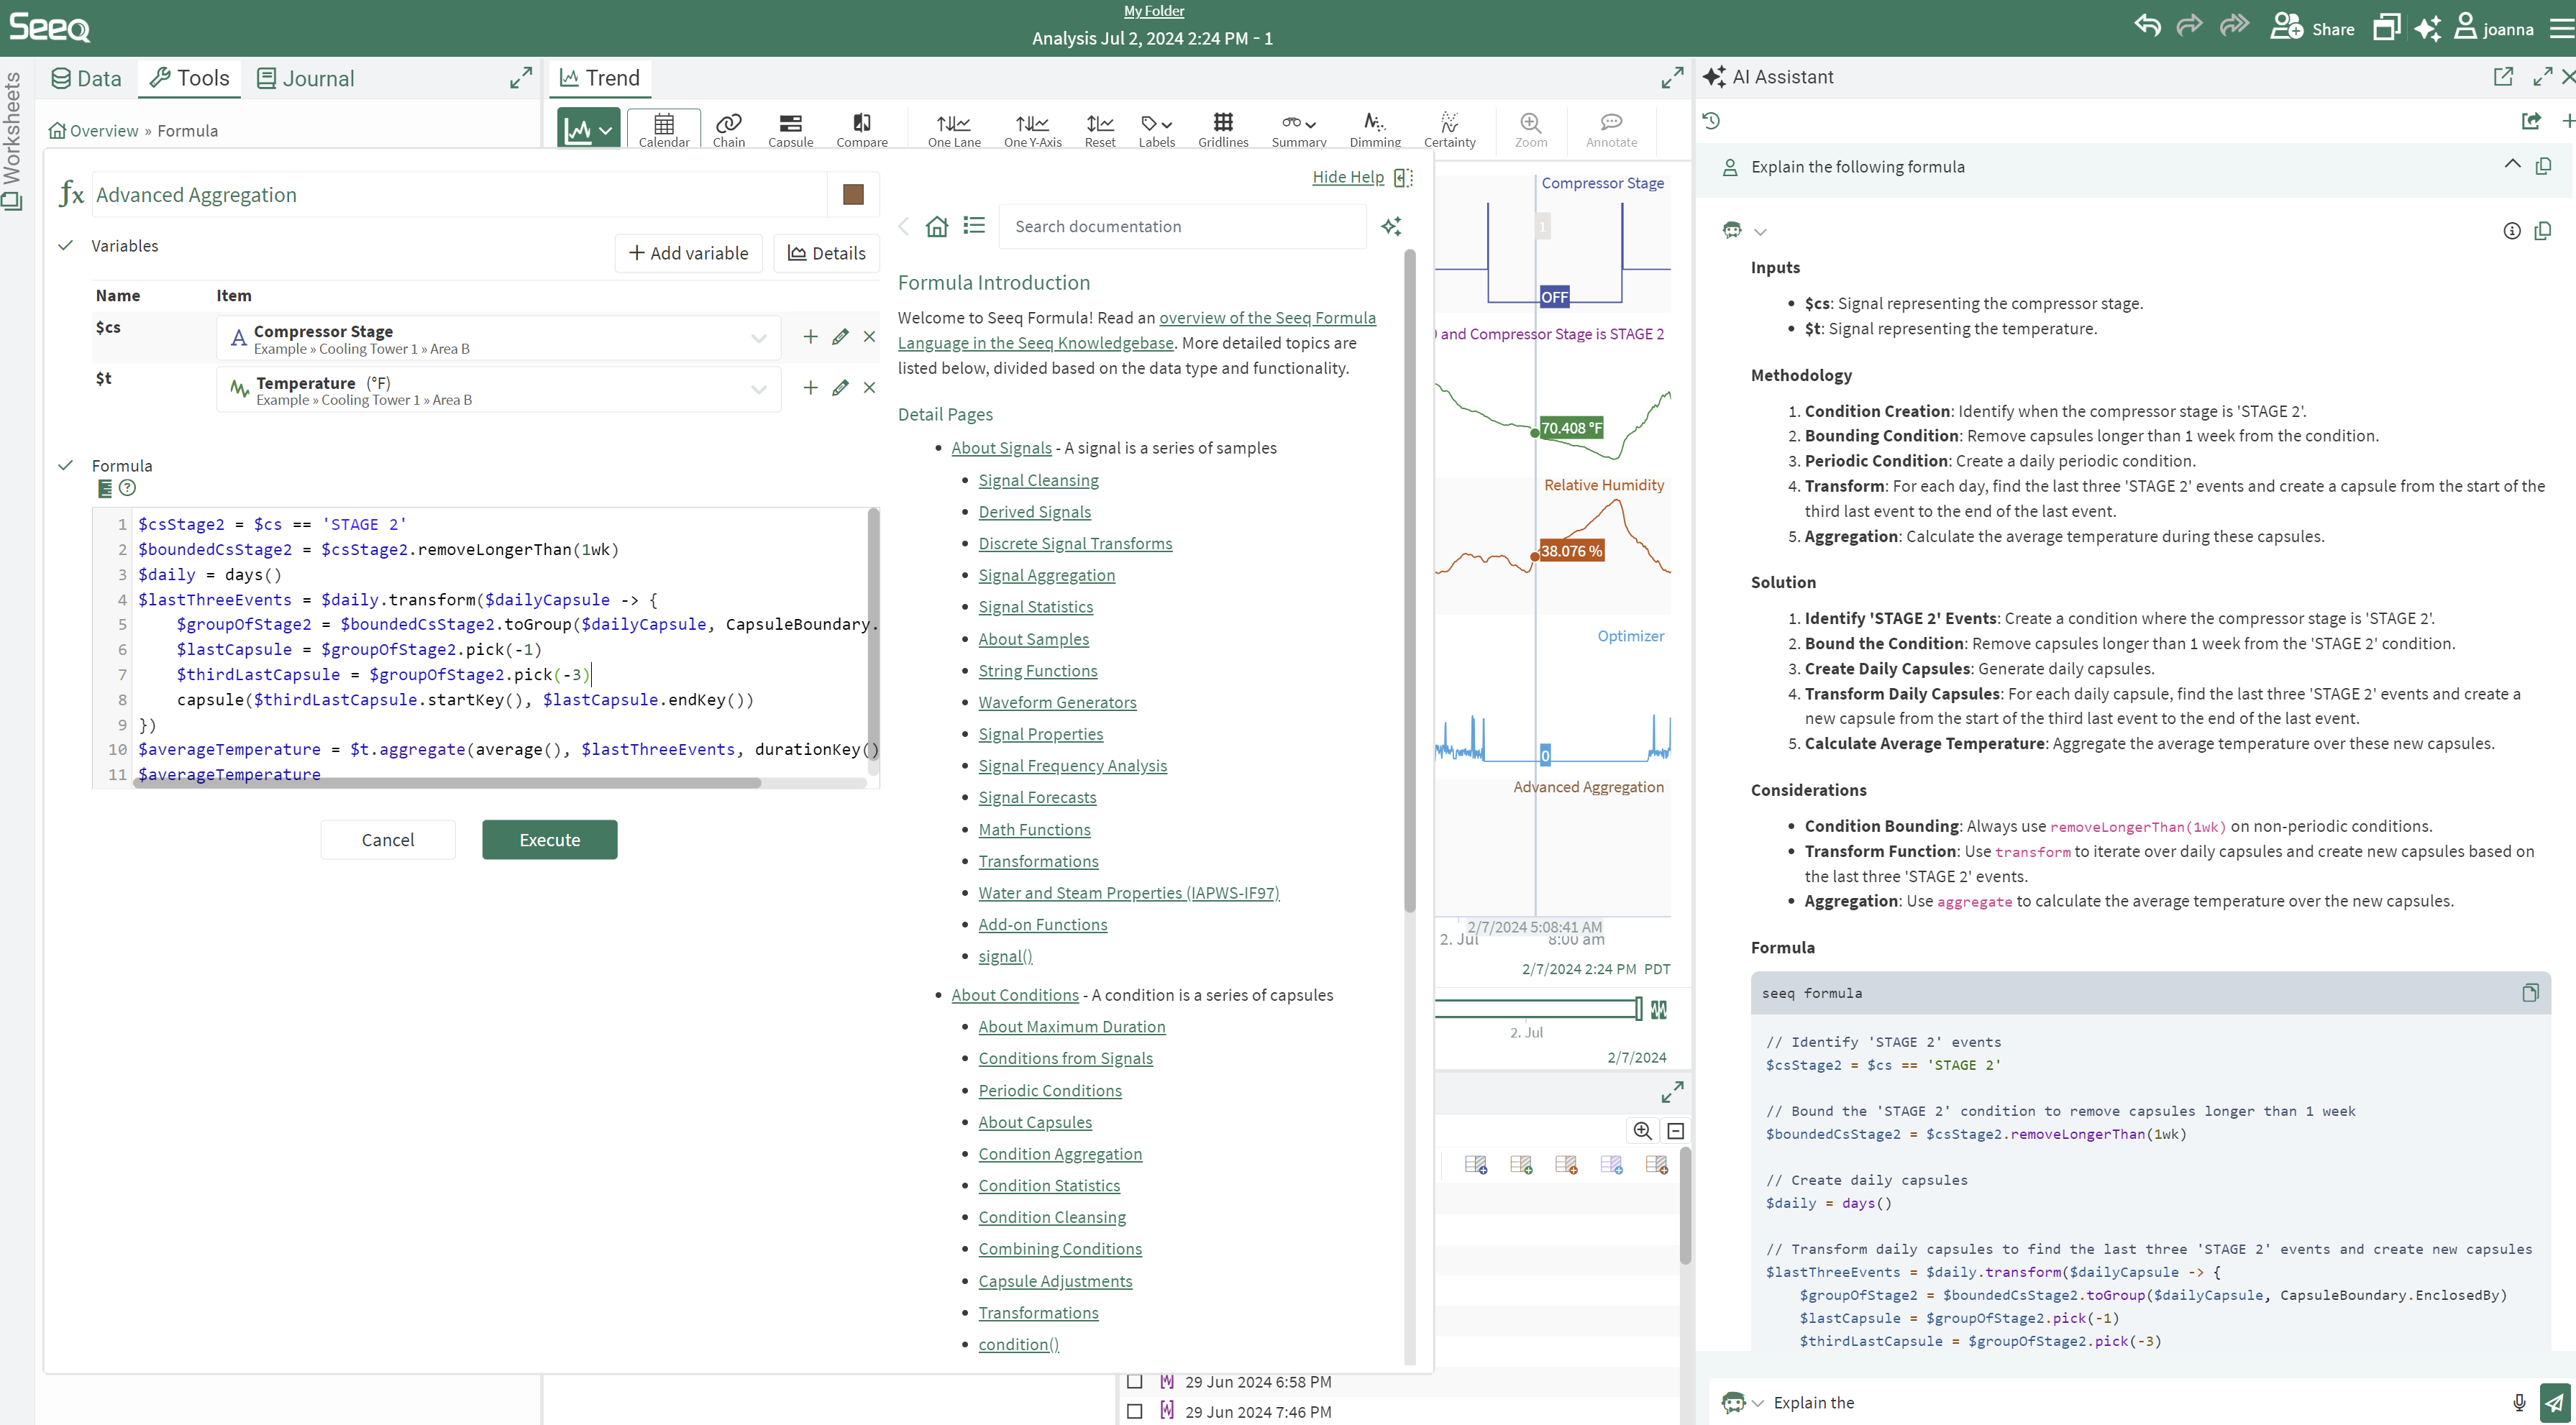Open the One Lane display option
Screen dimensions: 2576x1425
(x=953, y=129)
